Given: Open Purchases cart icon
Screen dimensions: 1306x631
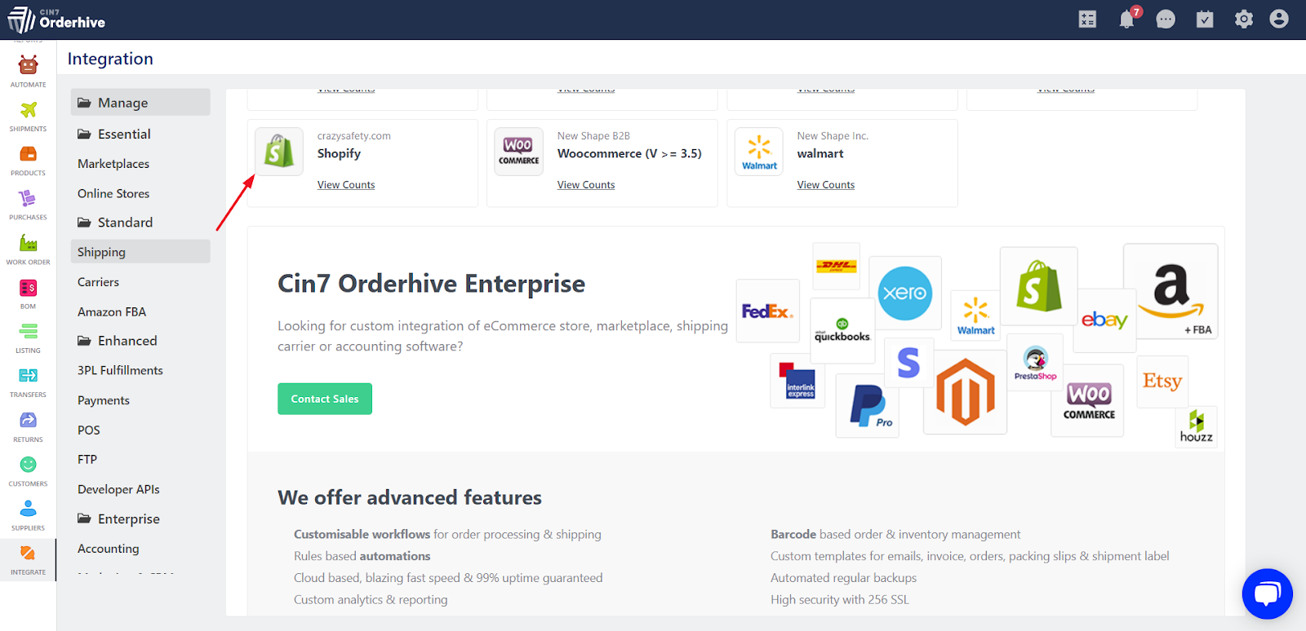Looking at the screenshot, I should tap(28, 198).
